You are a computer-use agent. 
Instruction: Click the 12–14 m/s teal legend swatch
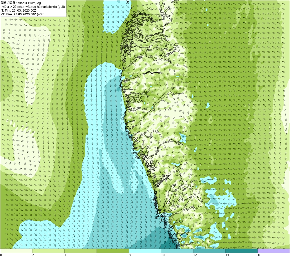pyautogui.click(x=209, y=251)
